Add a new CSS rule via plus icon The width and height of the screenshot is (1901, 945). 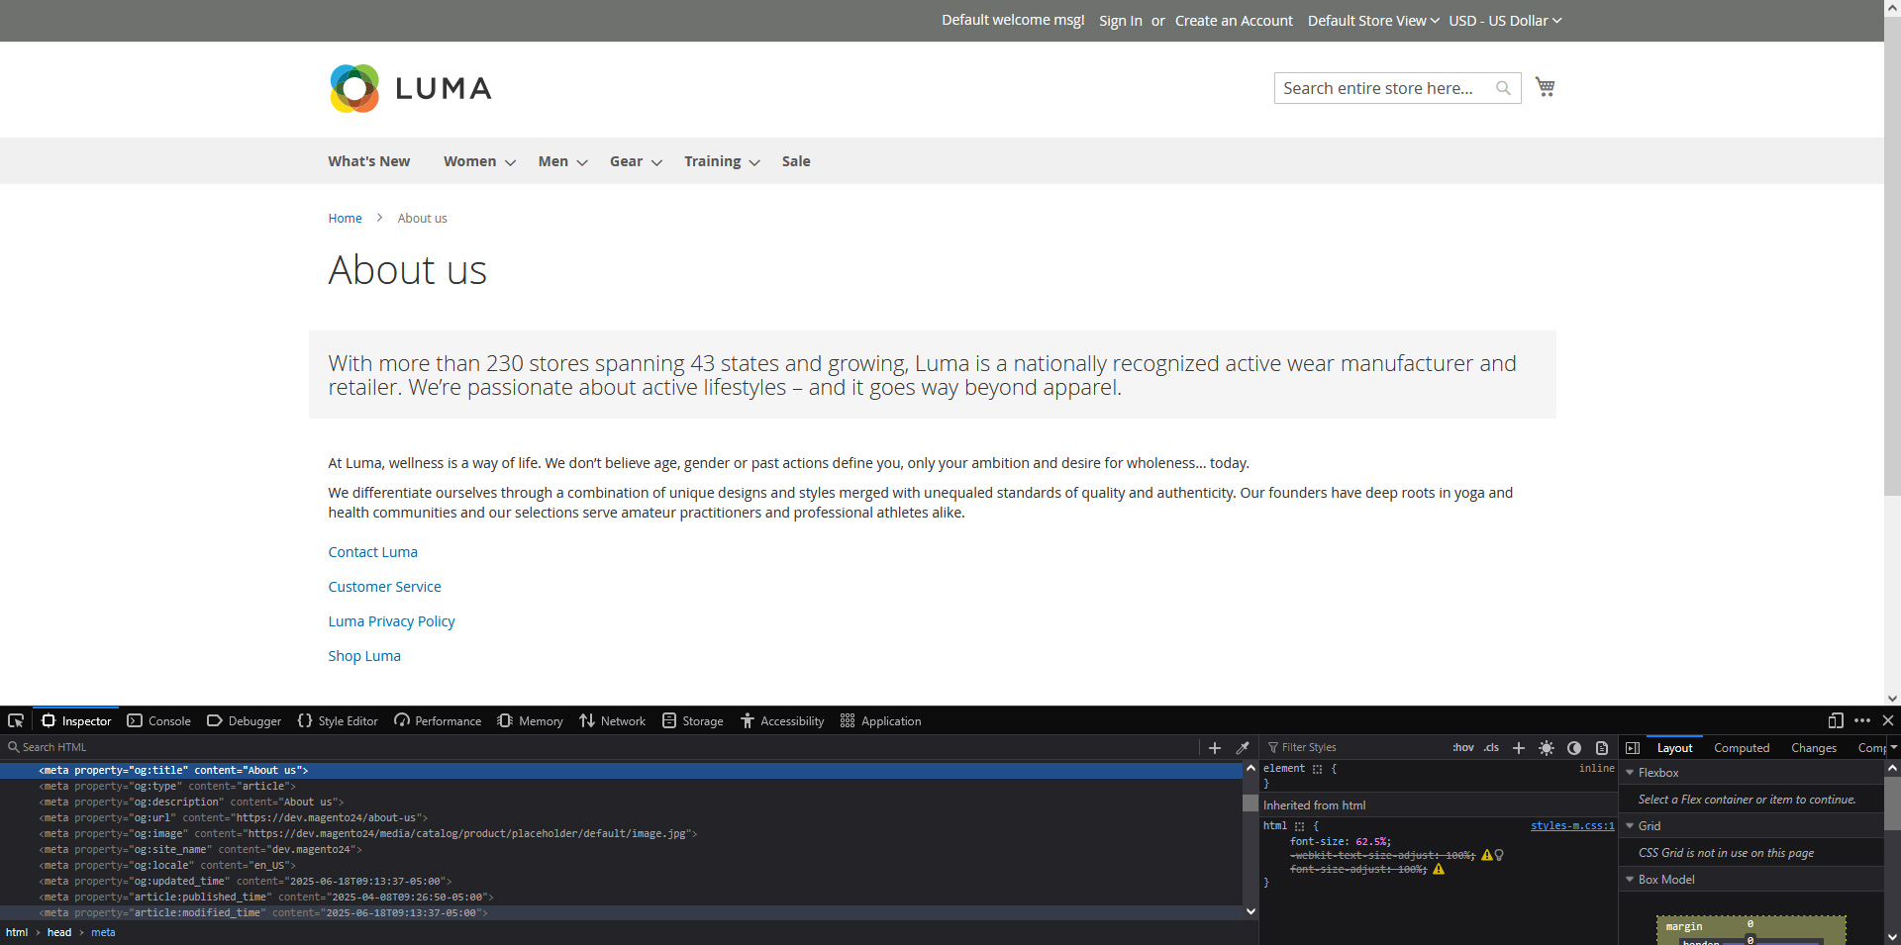[x=1519, y=748]
